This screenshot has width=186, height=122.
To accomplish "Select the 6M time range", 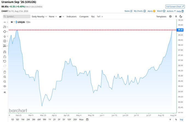I will 39,120.
